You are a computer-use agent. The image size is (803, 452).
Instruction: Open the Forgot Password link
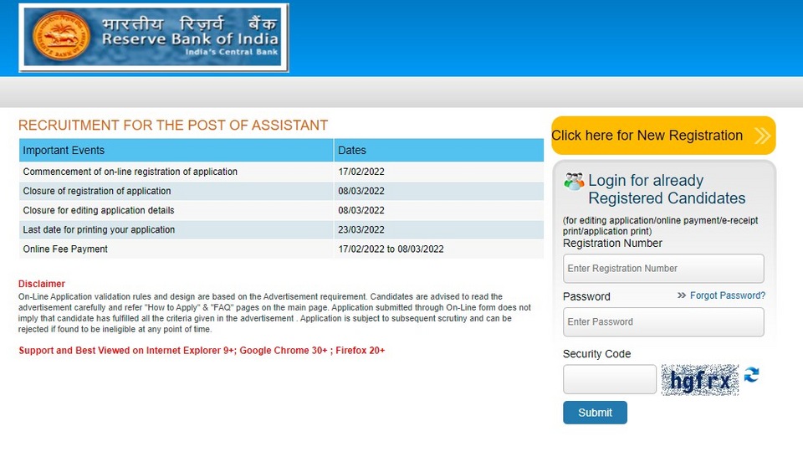(727, 295)
